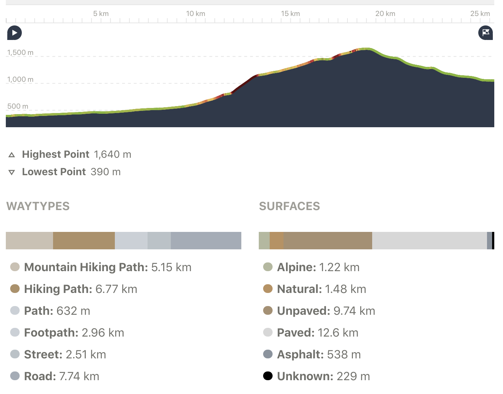Click the Street: 2.51 km entry
This screenshot has width=503, height=394.
coord(65,354)
